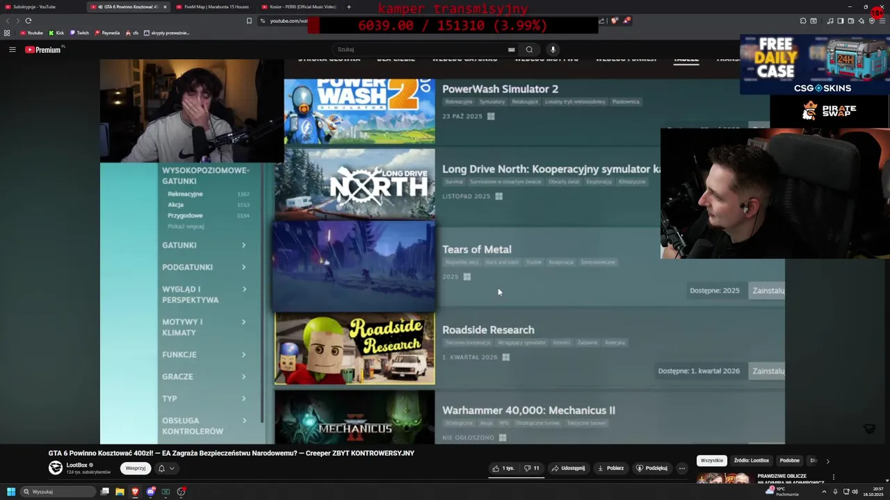Open more video actions ellipsis

682,468
